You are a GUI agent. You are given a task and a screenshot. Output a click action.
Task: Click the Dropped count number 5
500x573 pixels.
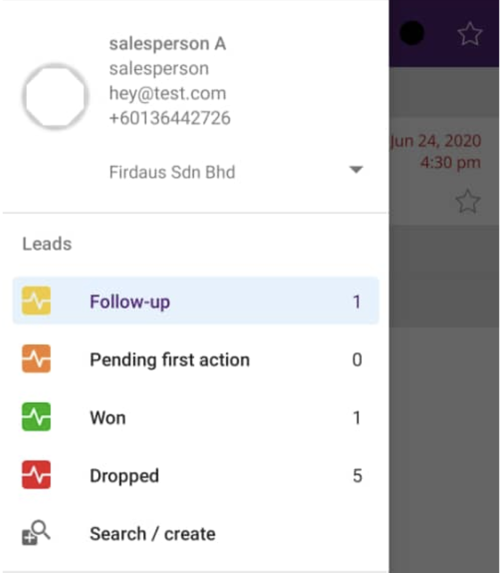point(357,476)
